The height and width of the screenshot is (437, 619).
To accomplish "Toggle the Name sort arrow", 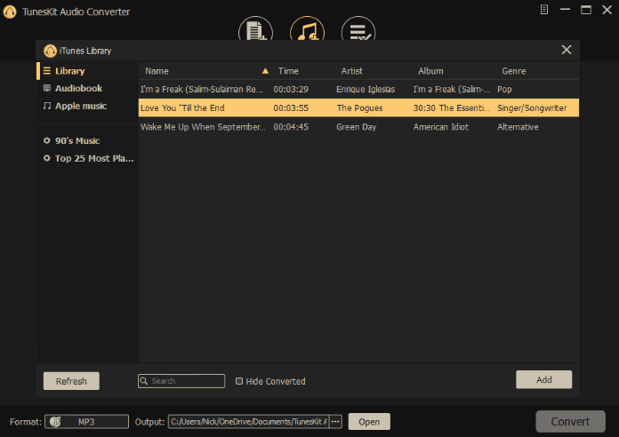I will pos(265,71).
